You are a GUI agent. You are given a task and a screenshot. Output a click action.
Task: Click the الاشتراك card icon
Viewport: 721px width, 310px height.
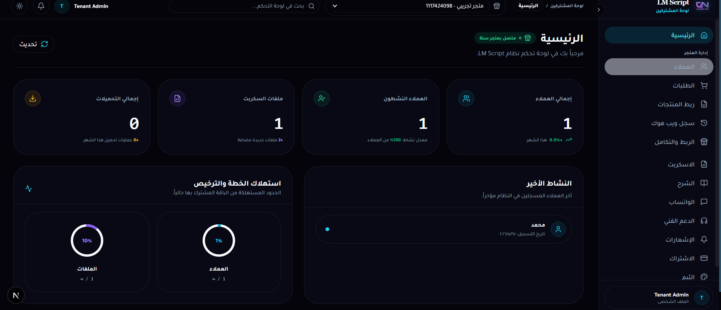pos(704,258)
